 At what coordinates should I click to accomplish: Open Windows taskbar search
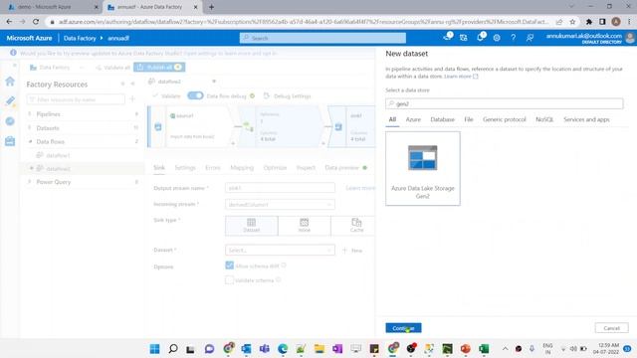point(172,349)
